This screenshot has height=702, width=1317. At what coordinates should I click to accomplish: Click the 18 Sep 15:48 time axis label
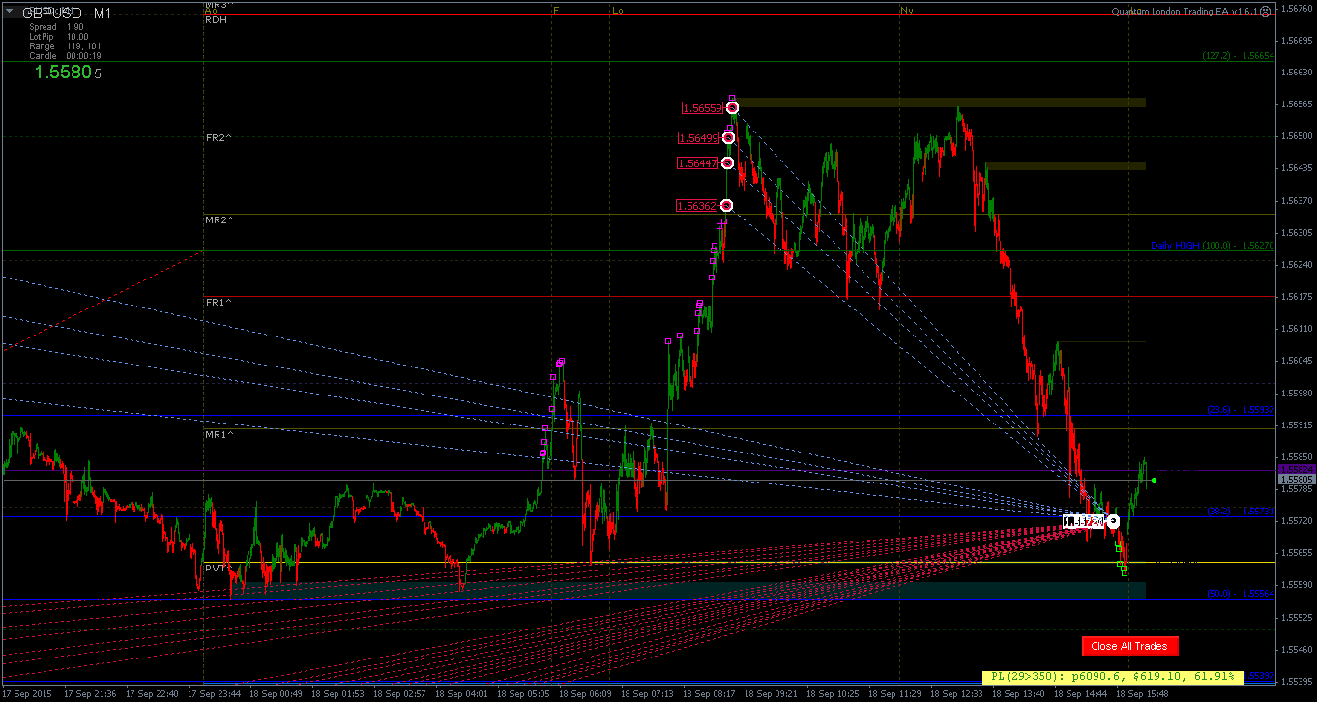[1140, 694]
